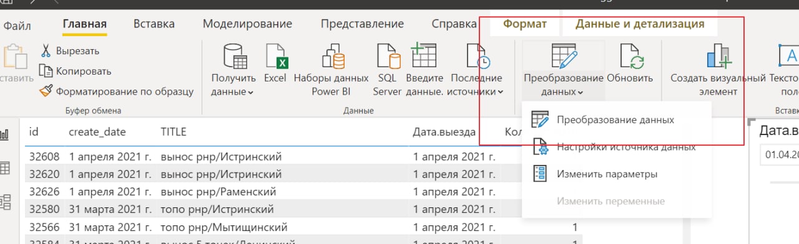This screenshot has height=244, width=799.
Task: Open the Справка tab
Action: click(454, 24)
